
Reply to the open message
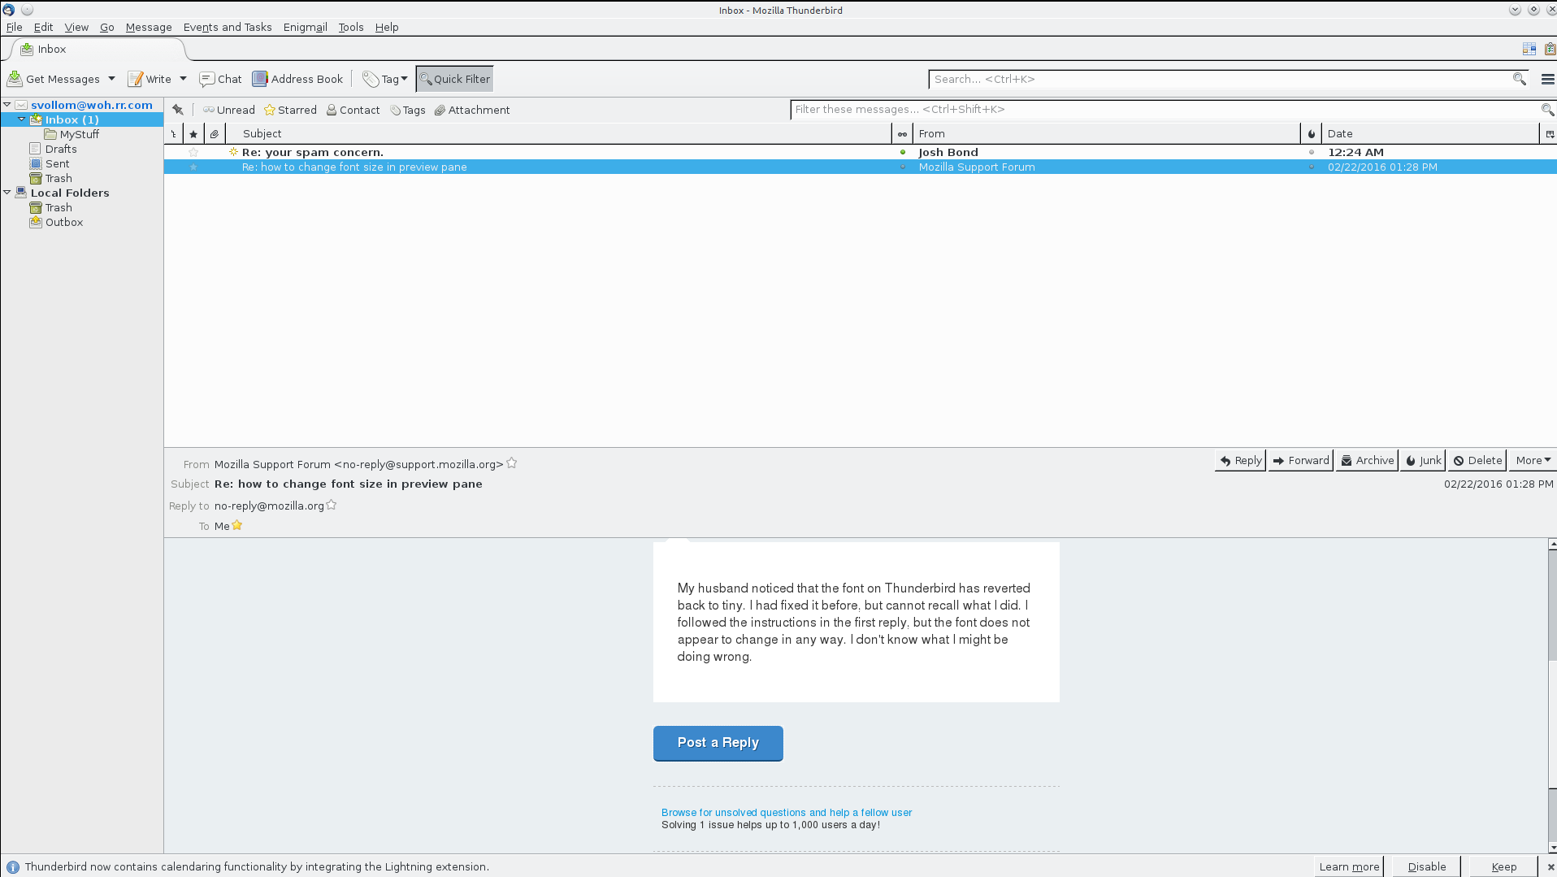click(x=1240, y=460)
